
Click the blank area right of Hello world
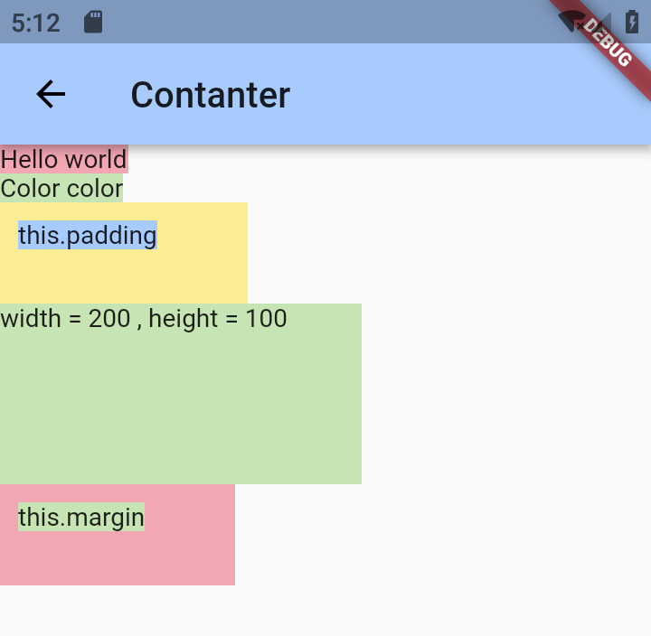390,160
